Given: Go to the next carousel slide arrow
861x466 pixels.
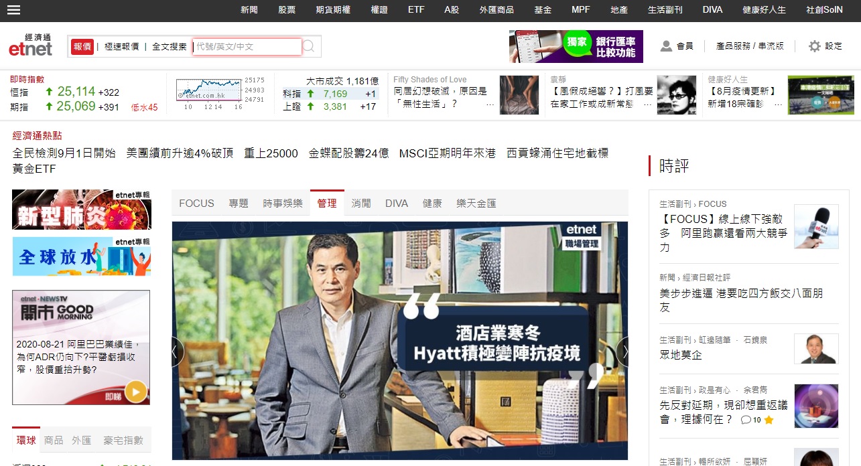Looking at the screenshot, I should click(x=622, y=352).
